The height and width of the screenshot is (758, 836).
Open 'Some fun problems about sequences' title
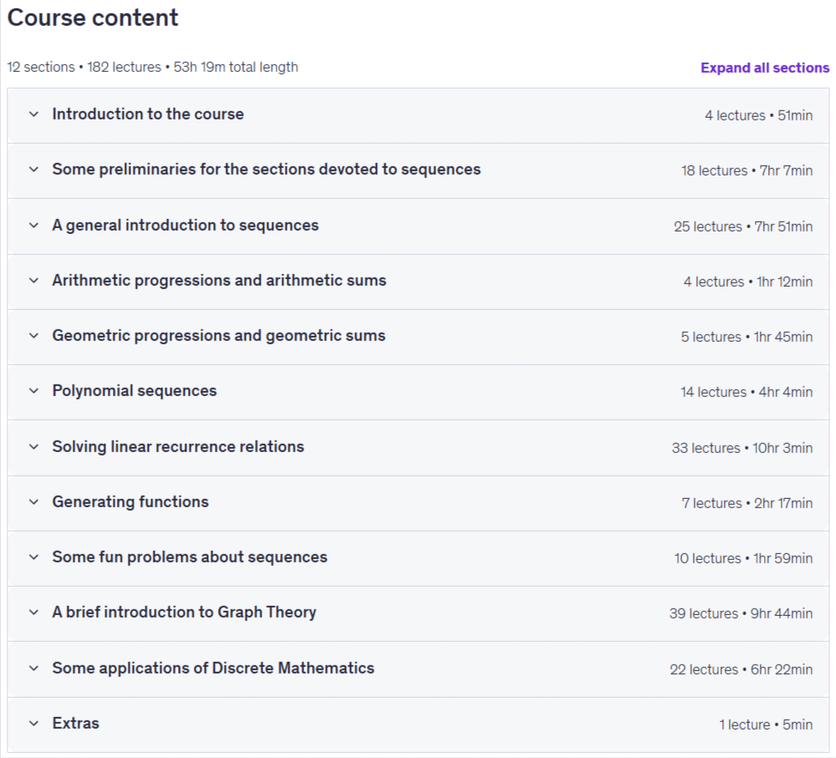tap(190, 557)
